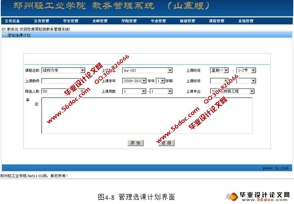Expand the 上课专业 dropdown showing 桥梁工程
The width and height of the screenshot is (294, 204).
click(232, 92)
